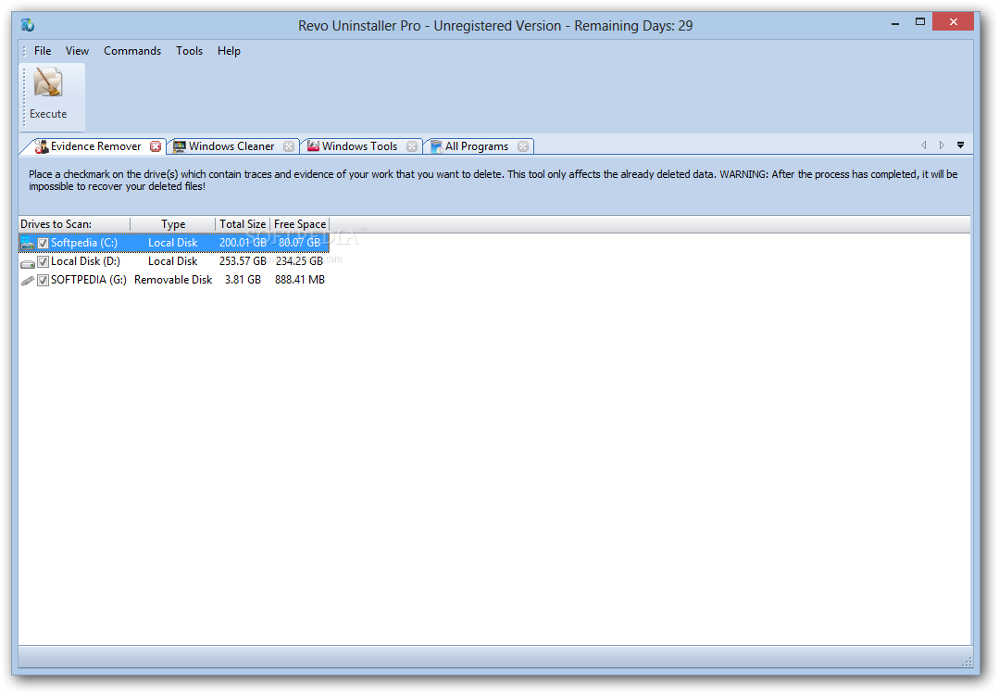Open the Tools menu
The width and height of the screenshot is (999, 694).
189,51
